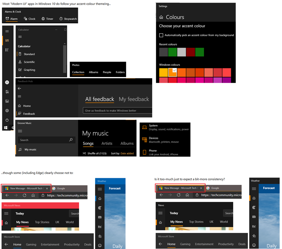Click Back in the orange-accented Edge window

pos(161,195)
